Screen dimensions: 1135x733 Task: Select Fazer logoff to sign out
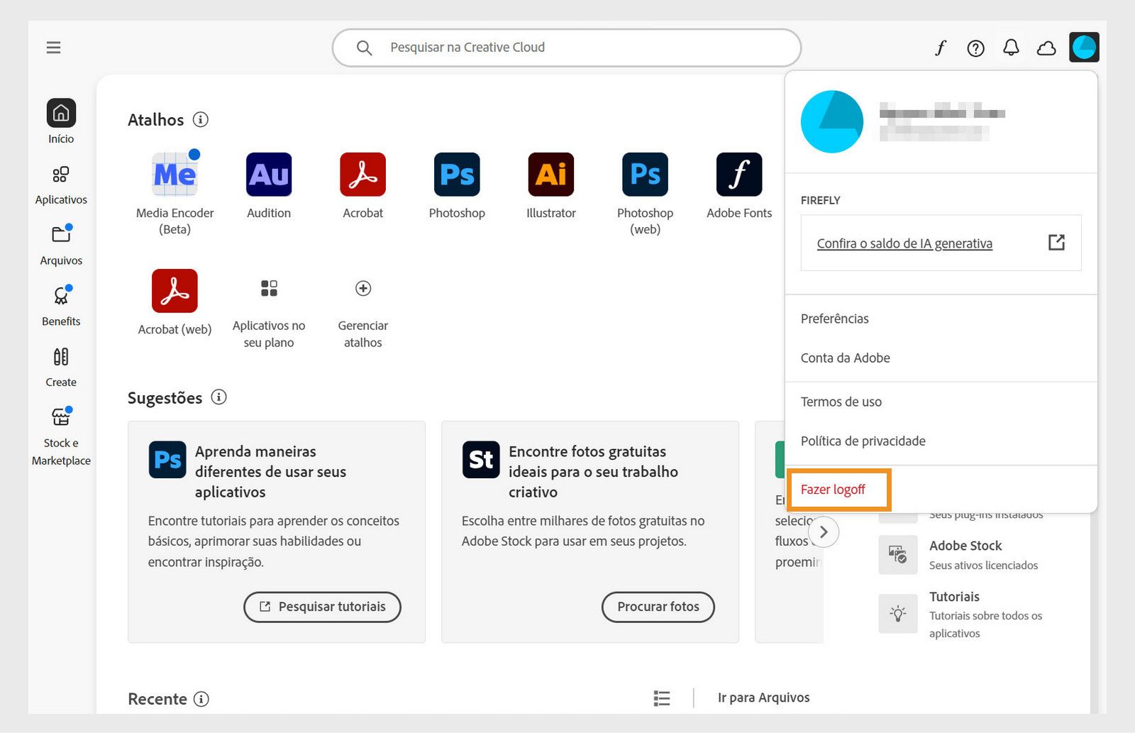click(833, 490)
